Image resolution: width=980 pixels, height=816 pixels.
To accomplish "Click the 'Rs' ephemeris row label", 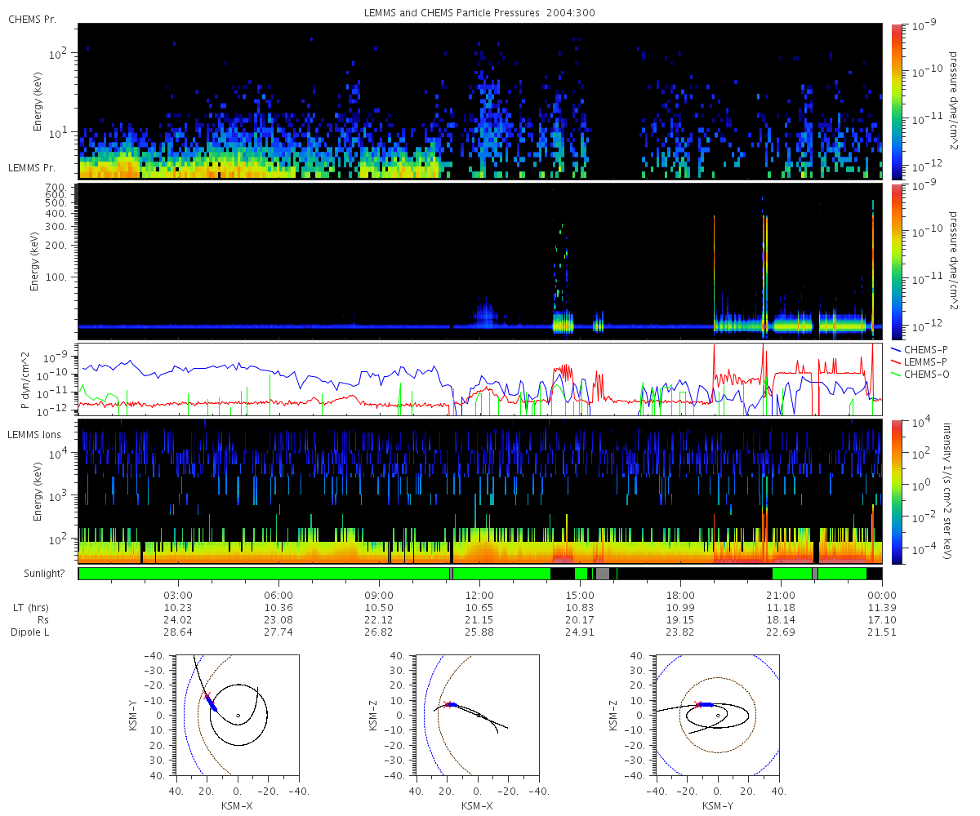I will tap(43, 620).
